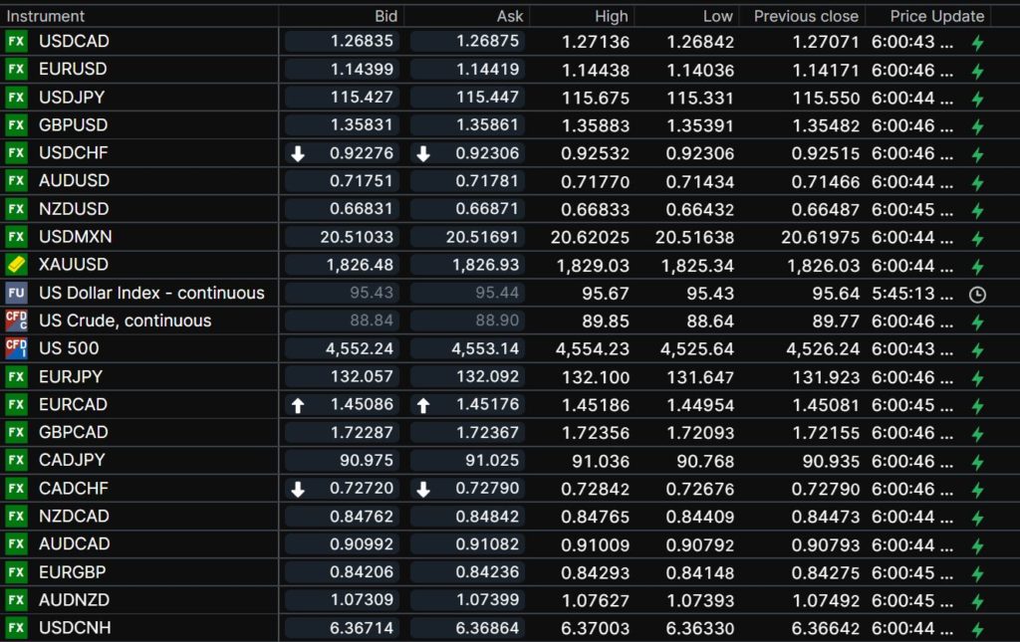Click the EURCAD Ask price 1.45176
Image resolution: width=1020 pixels, height=642 pixels.
point(487,404)
